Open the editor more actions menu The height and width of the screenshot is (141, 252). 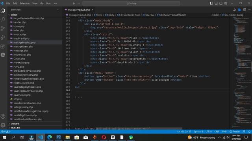[x=249, y=10]
